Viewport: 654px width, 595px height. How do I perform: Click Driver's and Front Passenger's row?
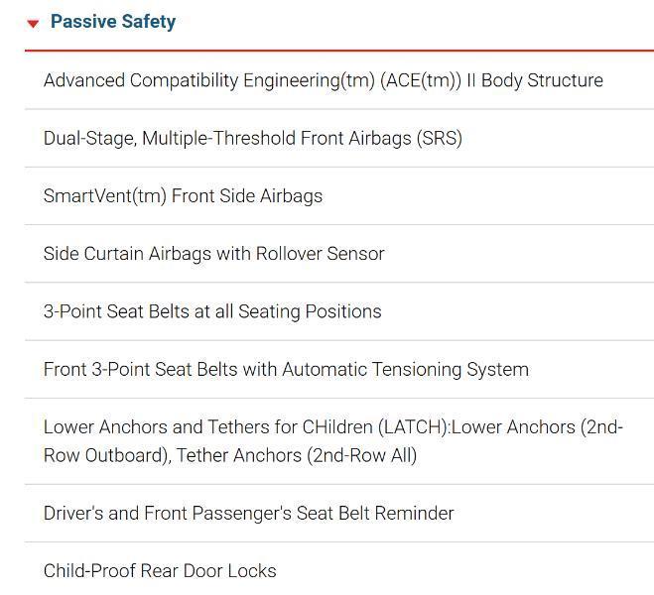point(248,513)
